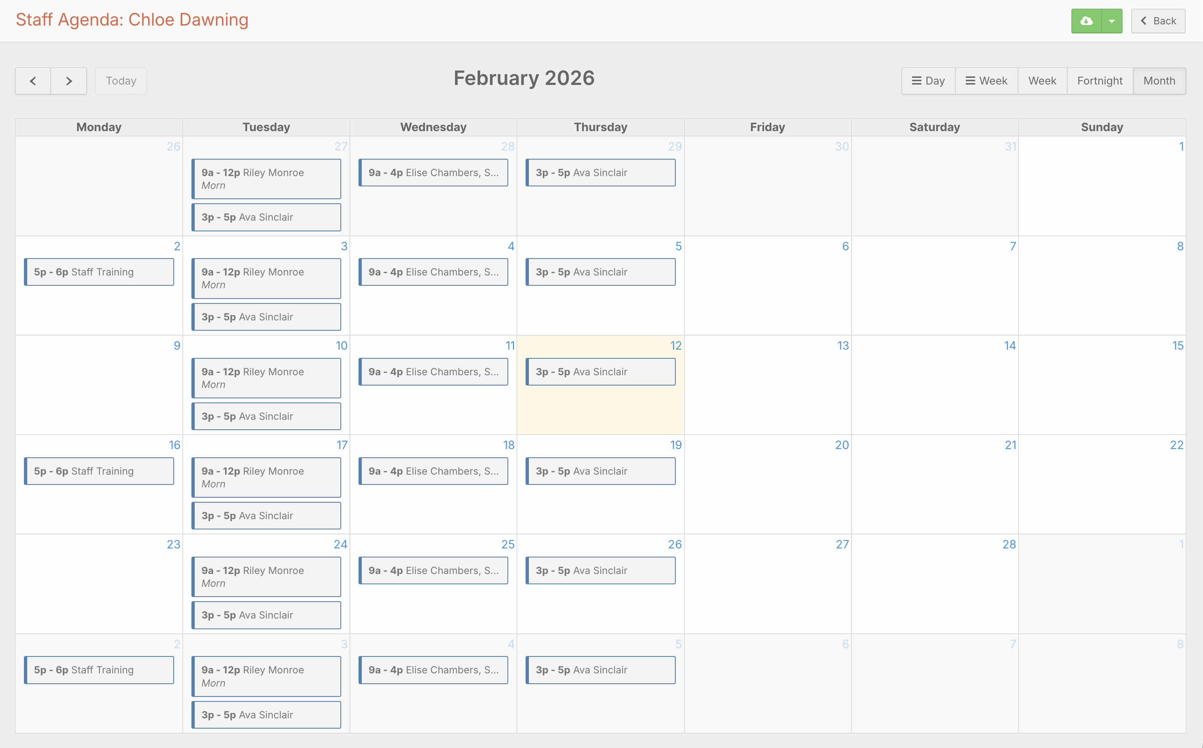Image resolution: width=1203 pixels, height=748 pixels.
Task: Click day number 22 on Sunday
Action: pos(1176,445)
